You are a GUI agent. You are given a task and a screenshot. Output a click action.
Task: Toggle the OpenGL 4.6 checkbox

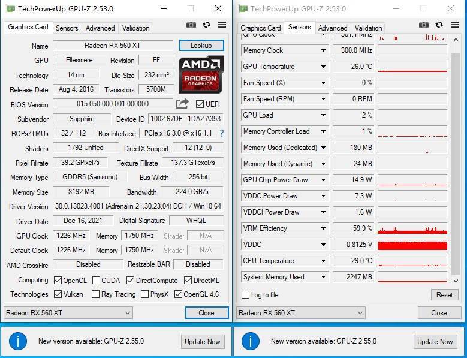(178, 294)
